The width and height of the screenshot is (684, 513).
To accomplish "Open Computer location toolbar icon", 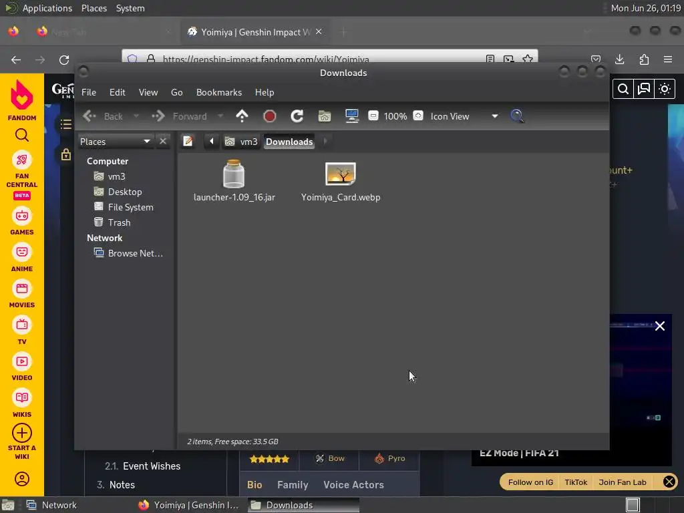I will click(352, 116).
